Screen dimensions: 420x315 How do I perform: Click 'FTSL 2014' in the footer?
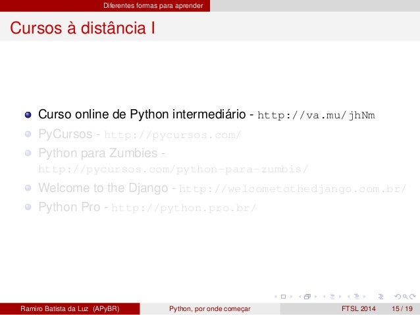[x=358, y=308]
